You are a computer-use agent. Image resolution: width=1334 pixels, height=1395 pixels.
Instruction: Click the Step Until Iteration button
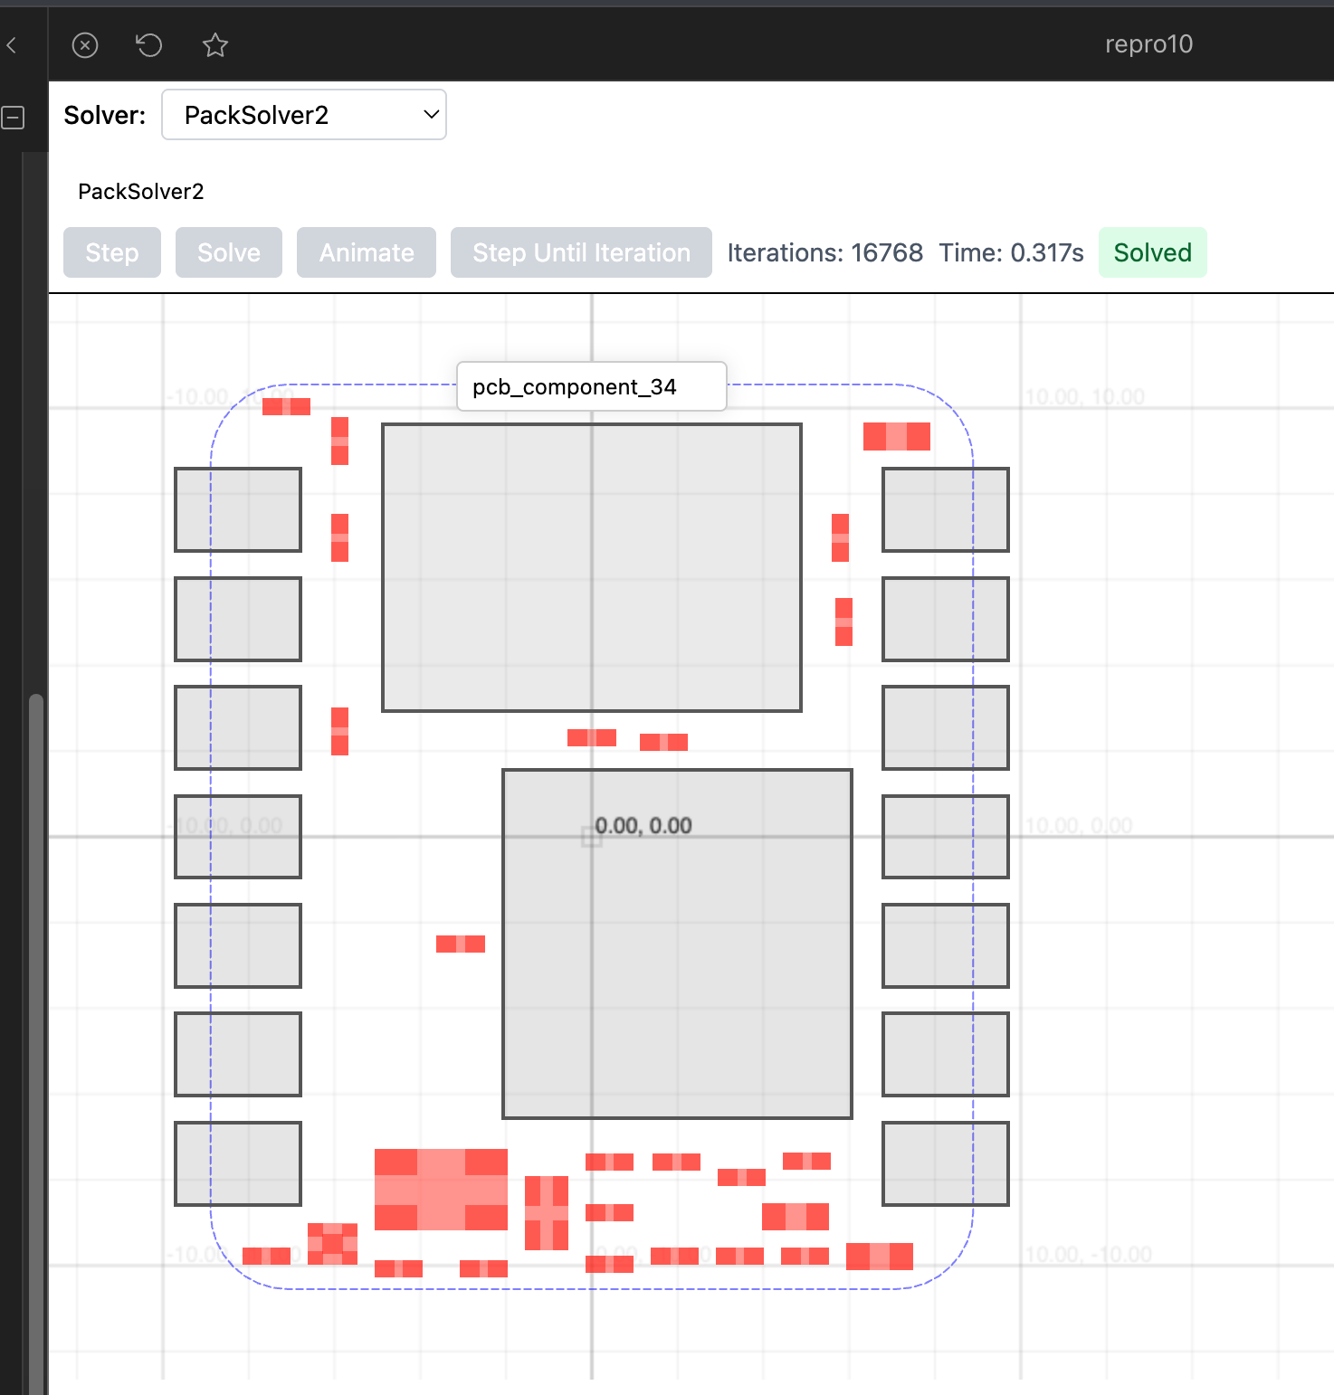[581, 252]
